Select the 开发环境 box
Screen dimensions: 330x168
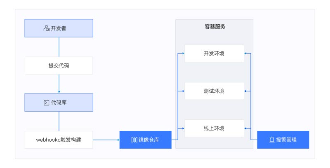point(214,53)
